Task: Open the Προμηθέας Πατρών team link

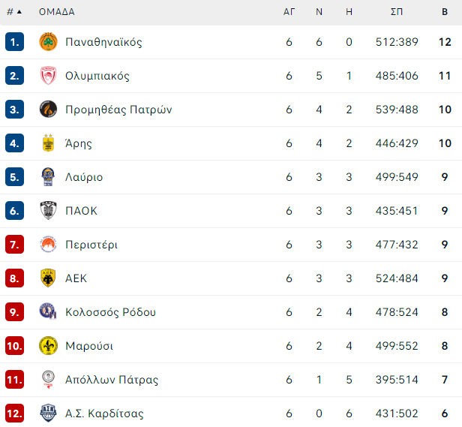Action: click(x=118, y=110)
